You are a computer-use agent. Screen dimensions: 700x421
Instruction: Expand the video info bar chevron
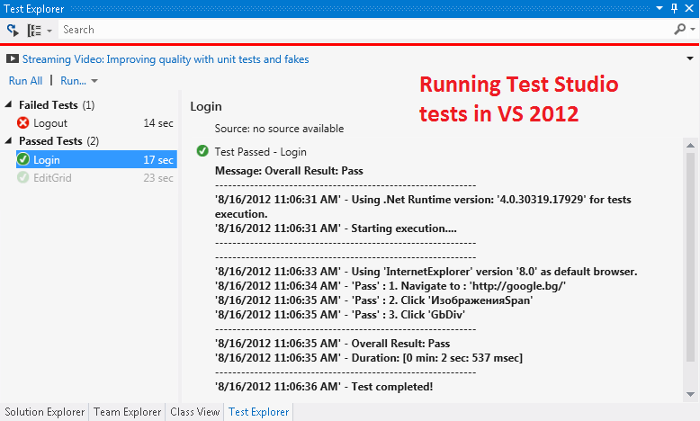click(690, 58)
